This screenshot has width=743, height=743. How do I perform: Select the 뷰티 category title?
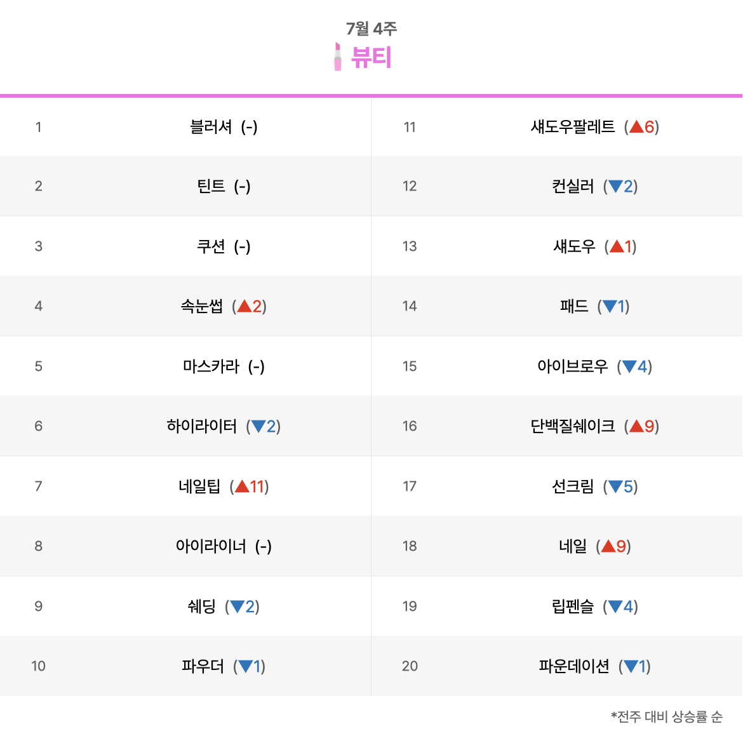371,57
